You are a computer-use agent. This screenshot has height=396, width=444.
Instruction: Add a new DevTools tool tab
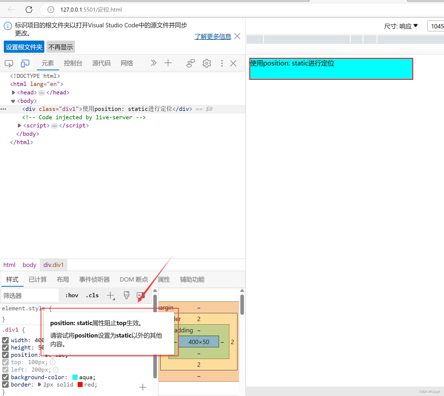point(168,63)
